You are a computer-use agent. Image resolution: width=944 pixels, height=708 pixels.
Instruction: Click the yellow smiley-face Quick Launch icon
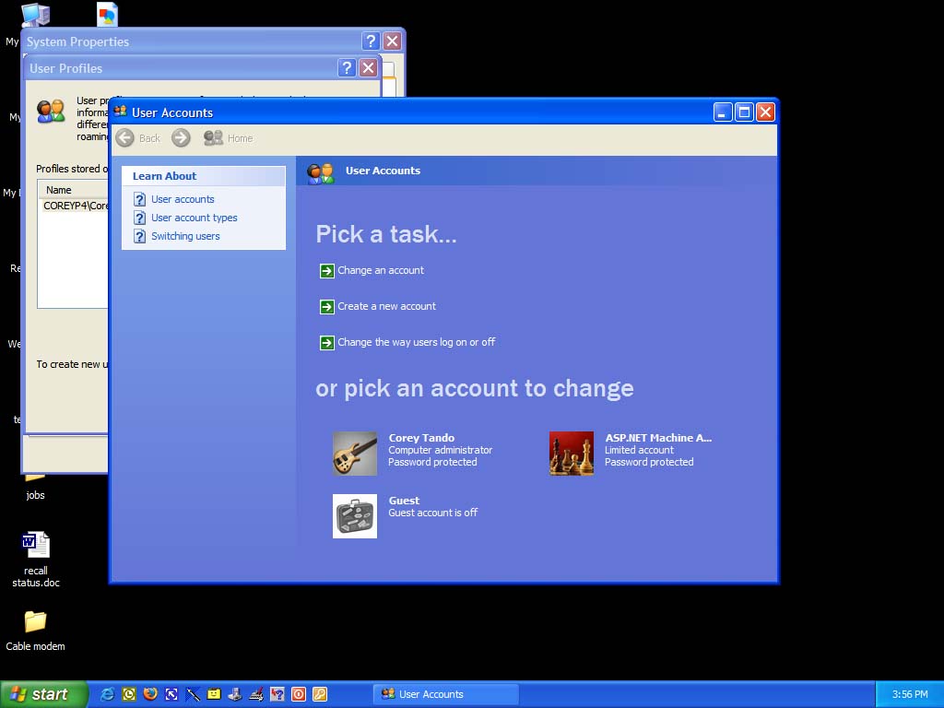point(214,694)
